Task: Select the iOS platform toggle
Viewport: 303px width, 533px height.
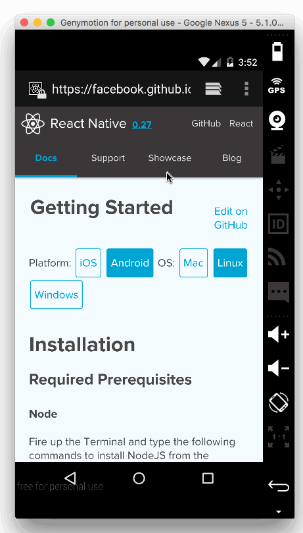Action: click(89, 263)
